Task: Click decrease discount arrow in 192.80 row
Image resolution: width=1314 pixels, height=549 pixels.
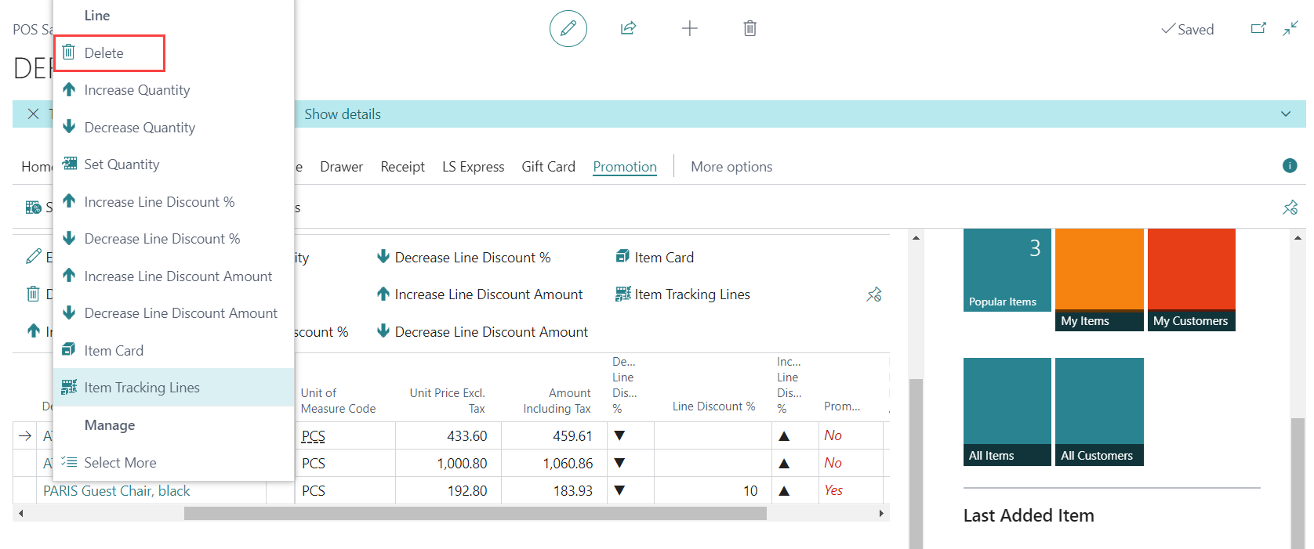Action: tap(619, 490)
